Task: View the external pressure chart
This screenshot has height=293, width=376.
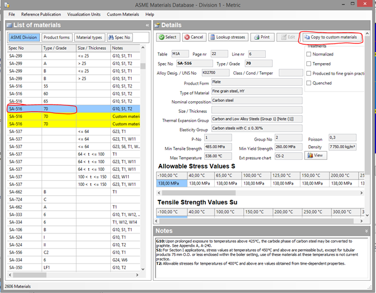Action: (316, 155)
